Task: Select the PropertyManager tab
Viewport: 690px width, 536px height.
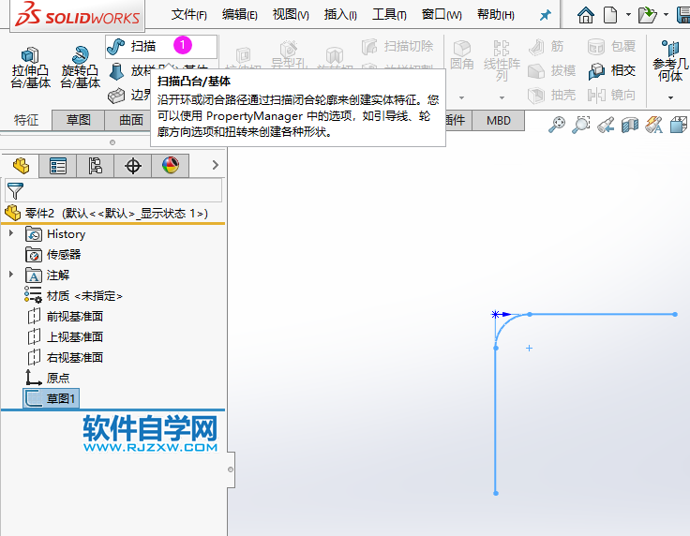Action: pos(57,166)
